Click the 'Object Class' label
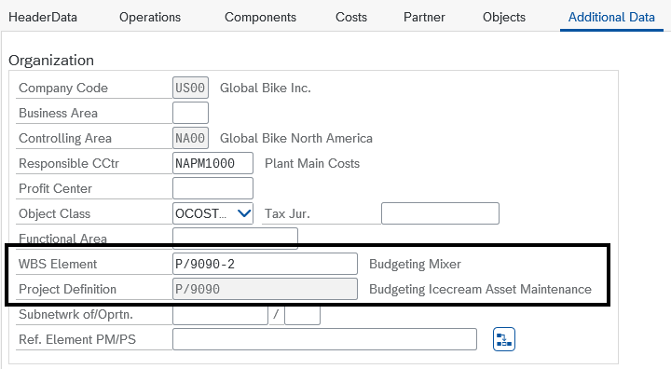The image size is (671, 369). coord(54,213)
